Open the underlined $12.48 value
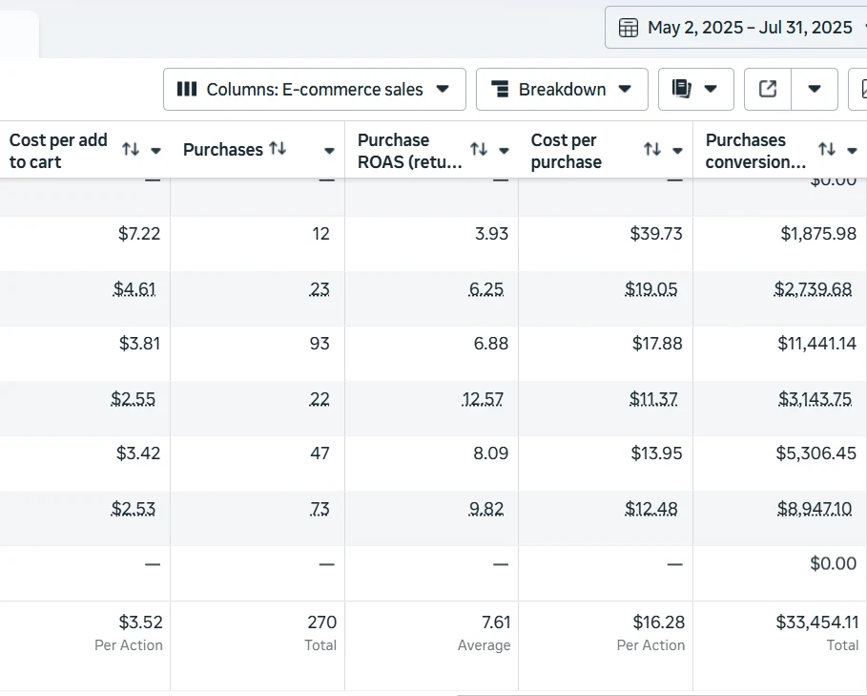The height and width of the screenshot is (696, 867). [x=650, y=509]
